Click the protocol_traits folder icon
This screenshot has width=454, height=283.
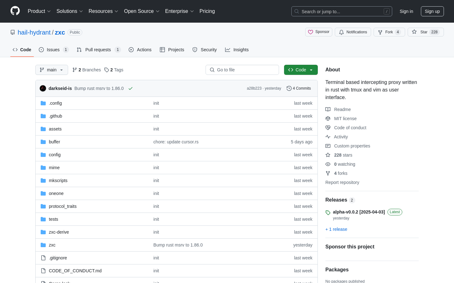[x=43, y=206]
